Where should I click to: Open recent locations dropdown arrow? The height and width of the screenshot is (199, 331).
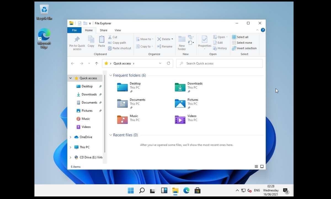89,63
